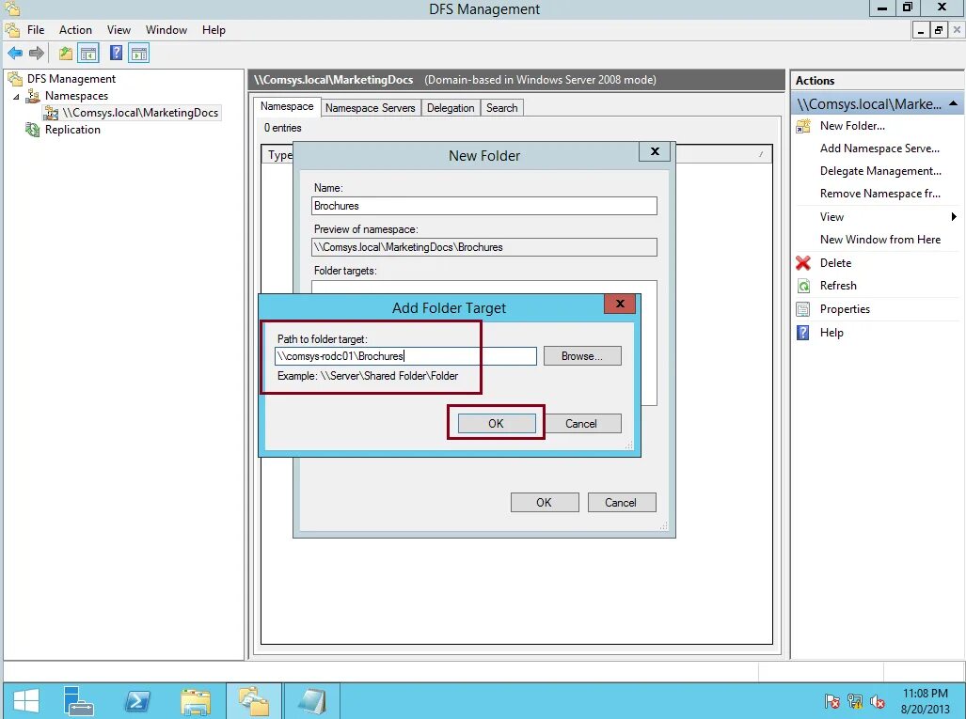Click the muted speaker tray icon
Viewport: 966px width, 719px height.
tap(878, 701)
